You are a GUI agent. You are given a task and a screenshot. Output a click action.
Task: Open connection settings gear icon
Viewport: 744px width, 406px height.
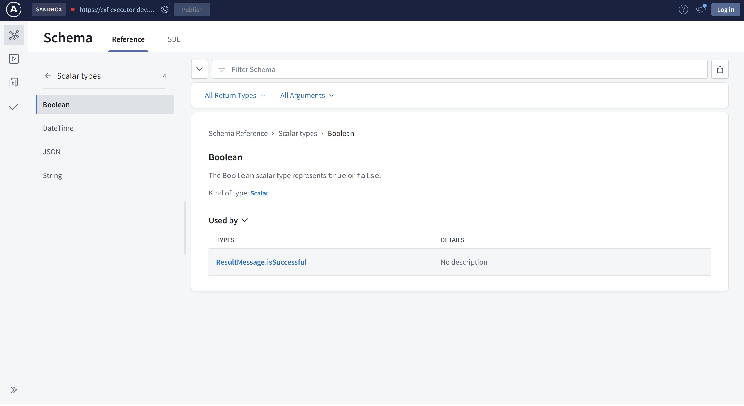click(165, 10)
